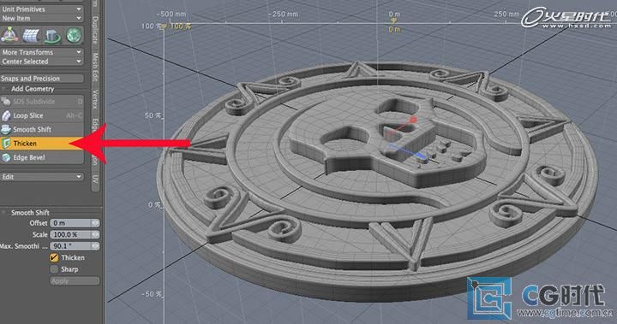Viewport: 617px width, 324px height.
Task: Click the Scale stepper arrows
Action: click(95, 234)
